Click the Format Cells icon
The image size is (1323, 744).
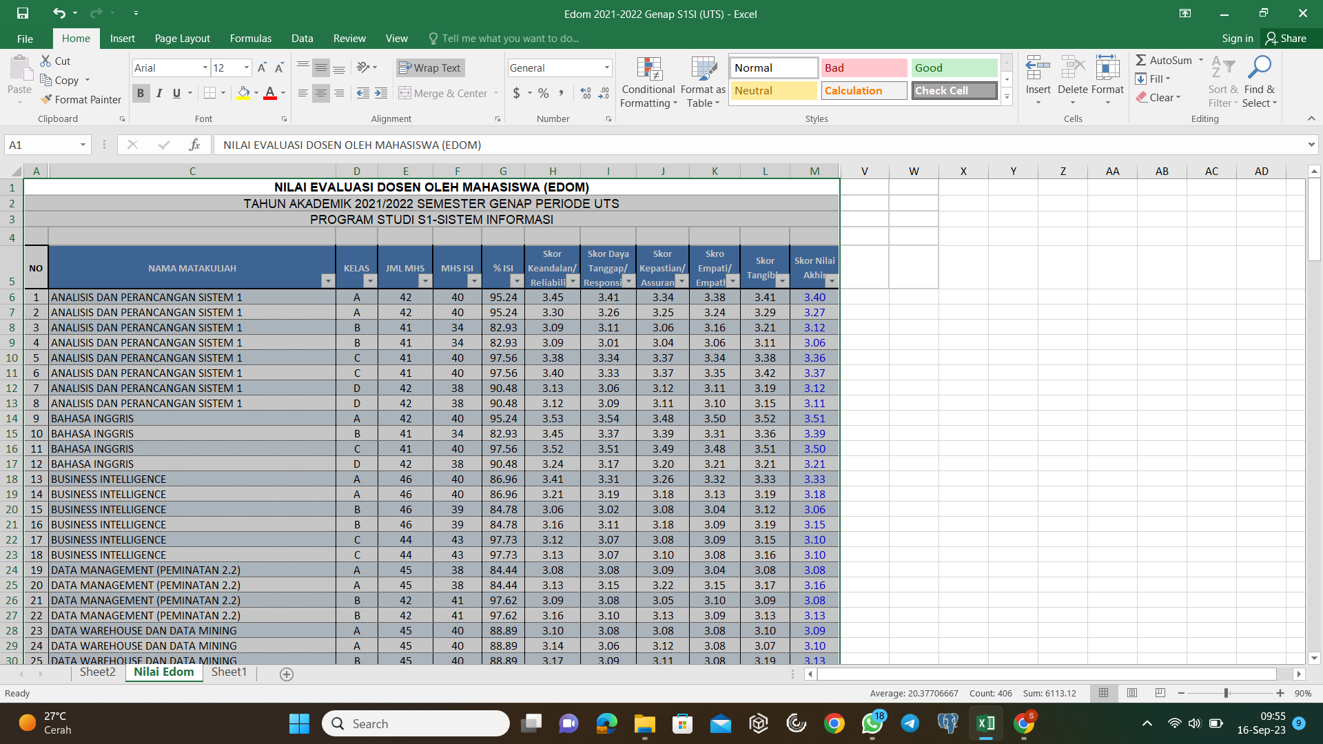(x=1107, y=69)
